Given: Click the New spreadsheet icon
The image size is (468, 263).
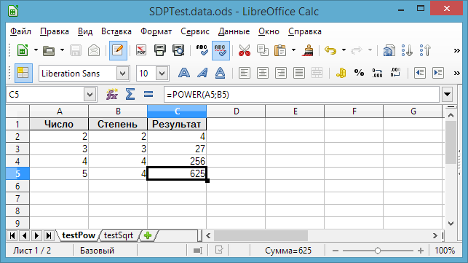Looking at the screenshot, I should (x=23, y=50).
